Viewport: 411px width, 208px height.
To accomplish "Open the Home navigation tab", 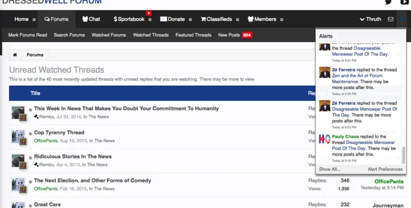I will pyautogui.click(x=21, y=19).
